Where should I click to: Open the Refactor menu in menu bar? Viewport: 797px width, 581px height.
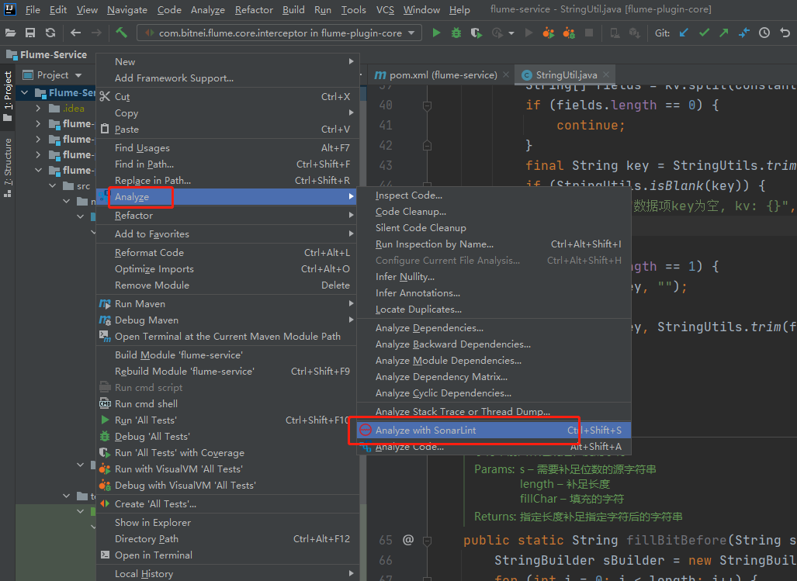pos(254,10)
